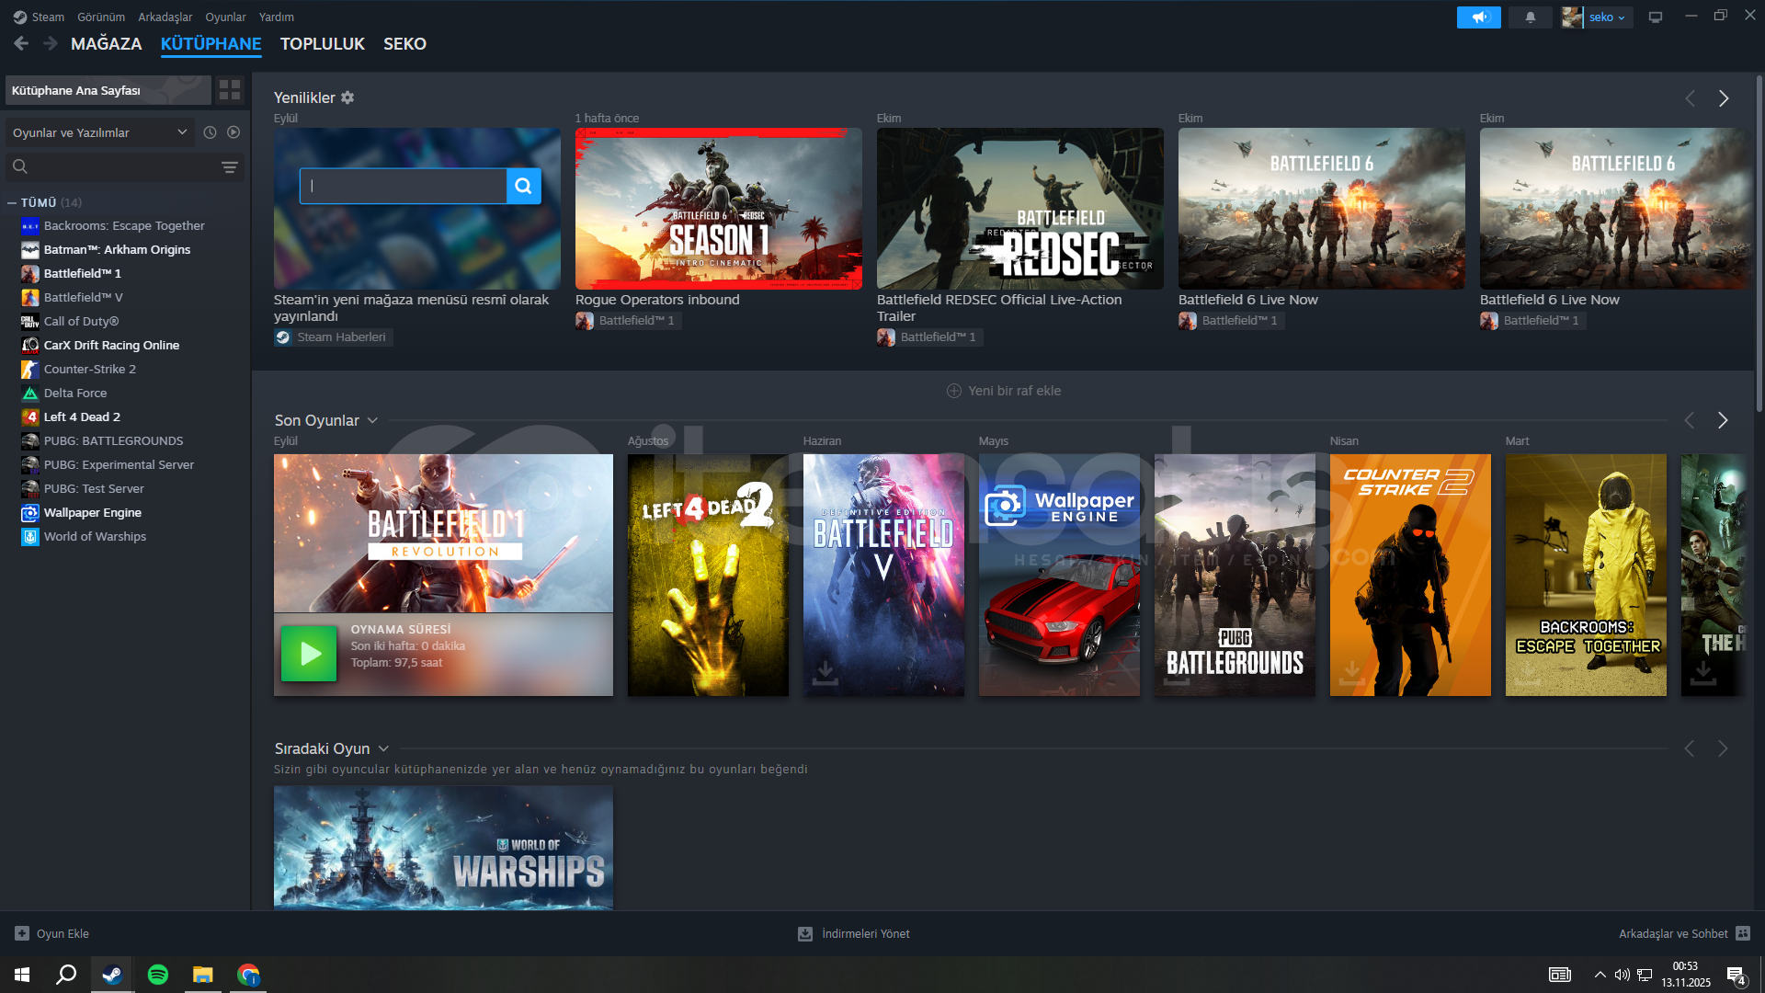Open the MAĞAZA tab

[107, 44]
